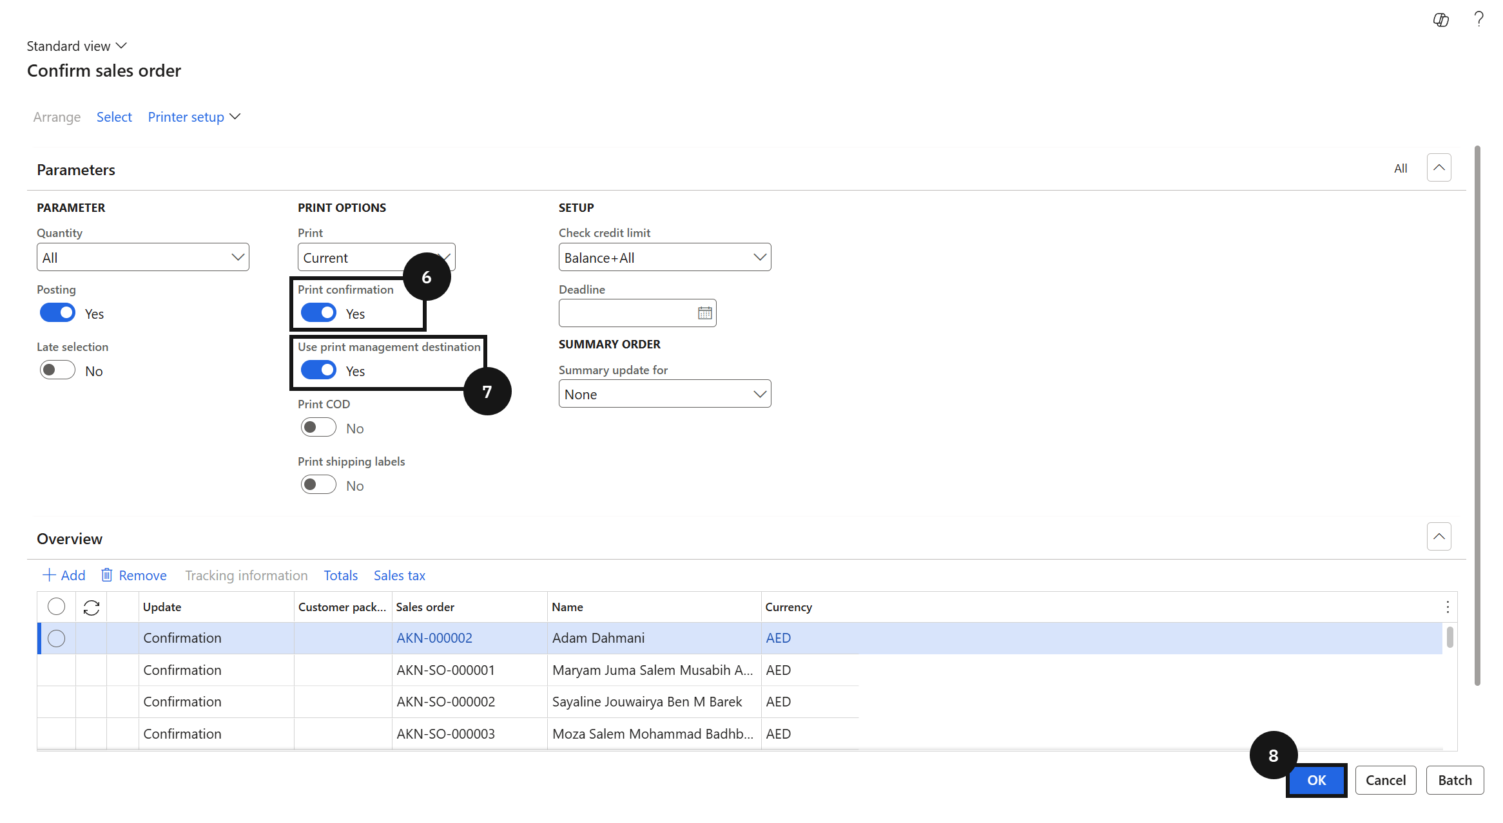Select the Maryam Juma Salem Musabih cell
This screenshot has height=823, width=1503.
(x=654, y=670)
